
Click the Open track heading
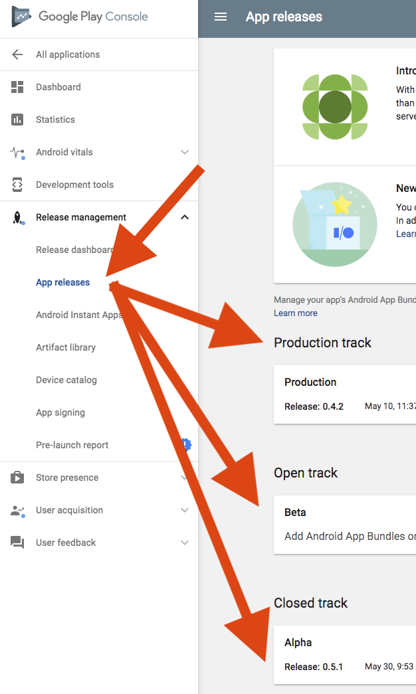(306, 473)
